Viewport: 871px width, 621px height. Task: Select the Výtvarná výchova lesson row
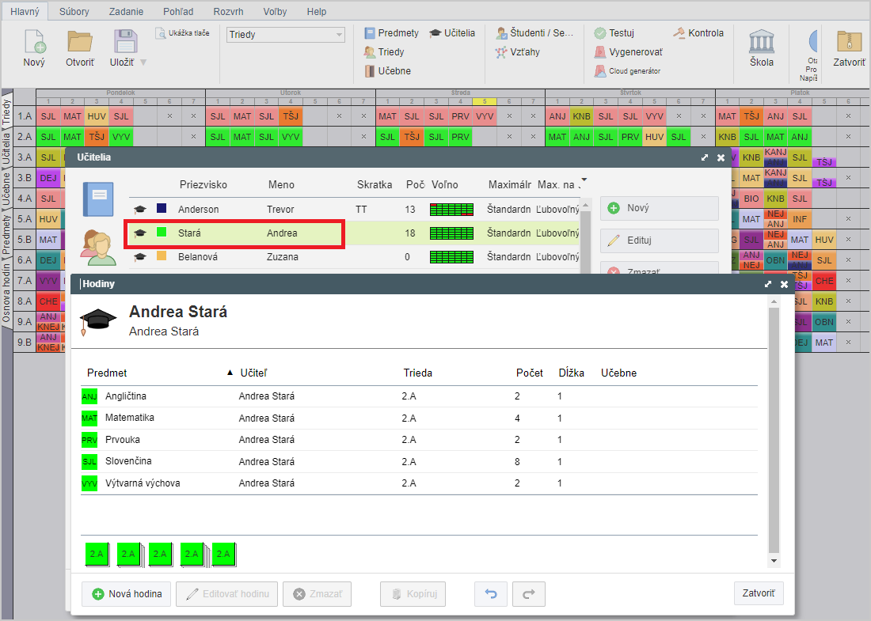[419, 483]
